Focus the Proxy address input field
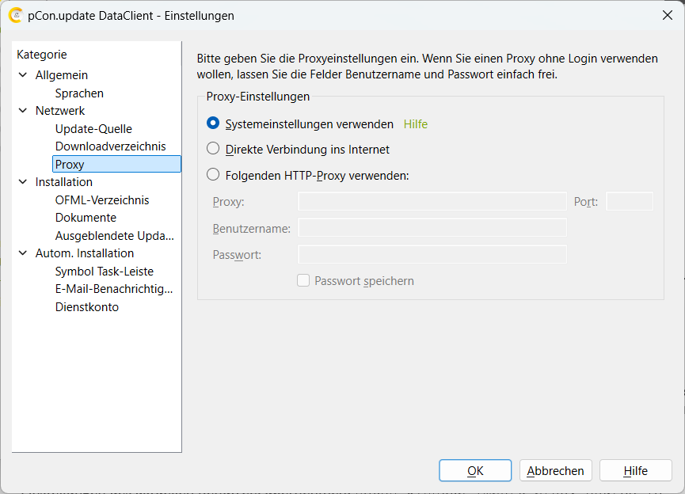 pyautogui.click(x=432, y=201)
